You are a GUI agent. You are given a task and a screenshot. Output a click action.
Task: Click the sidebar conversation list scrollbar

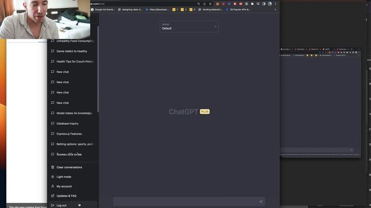point(98,69)
